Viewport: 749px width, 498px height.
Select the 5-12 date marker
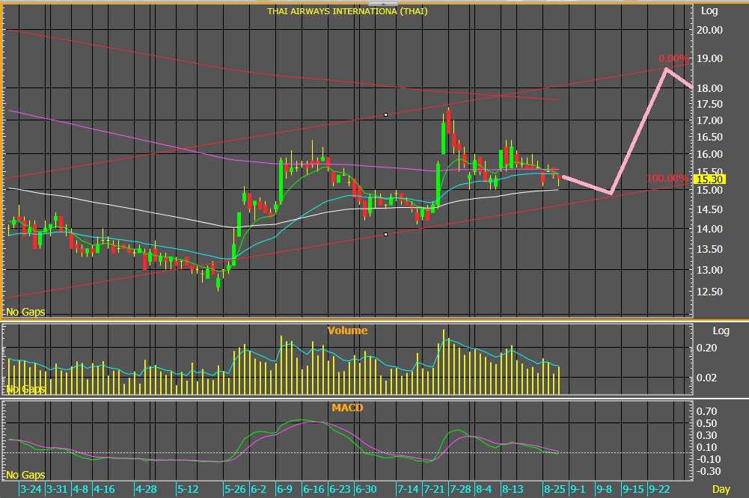(188, 490)
